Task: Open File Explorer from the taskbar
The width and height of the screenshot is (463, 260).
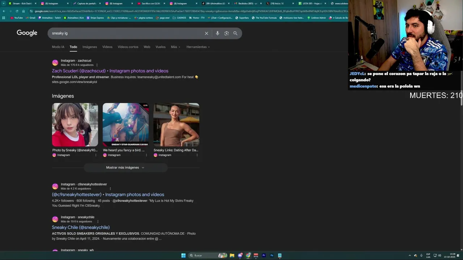Action: point(232,255)
